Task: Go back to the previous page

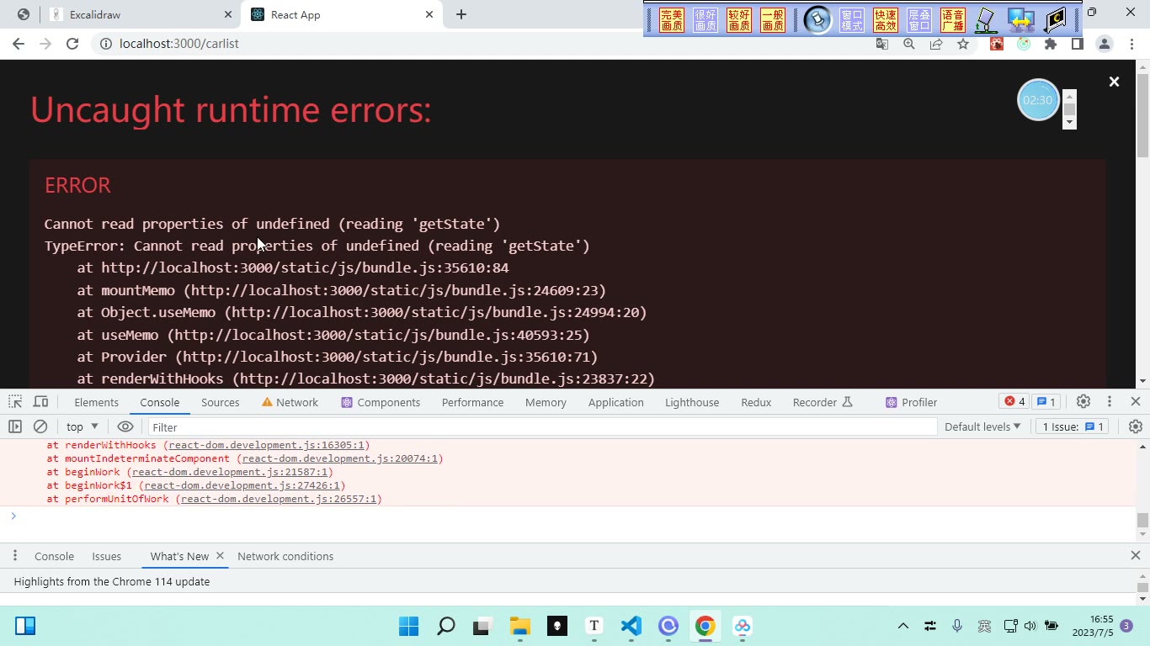Action: [19, 44]
